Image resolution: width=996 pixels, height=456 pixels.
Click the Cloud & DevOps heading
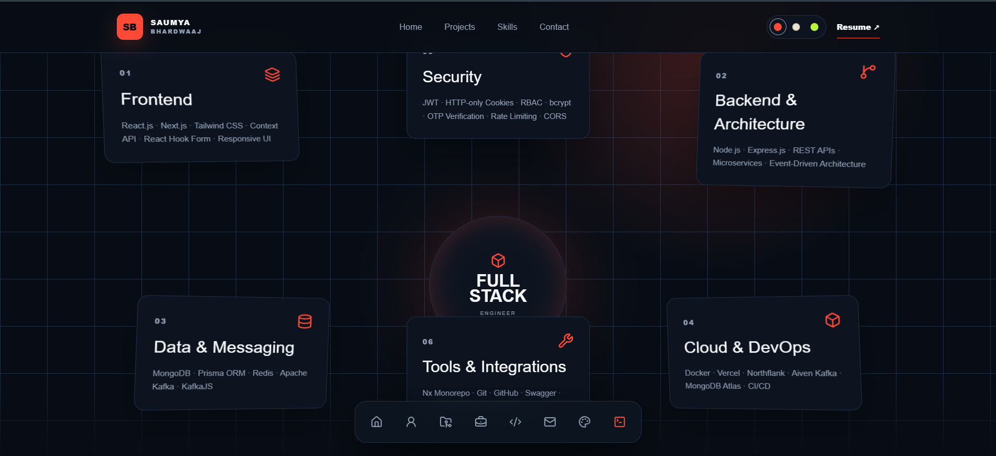[x=747, y=347]
